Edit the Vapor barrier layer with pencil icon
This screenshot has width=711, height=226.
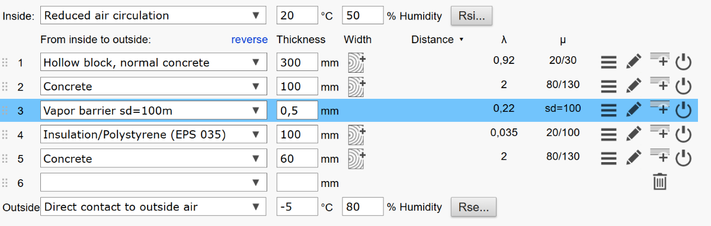pyautogui.click(x=633, y=110)
